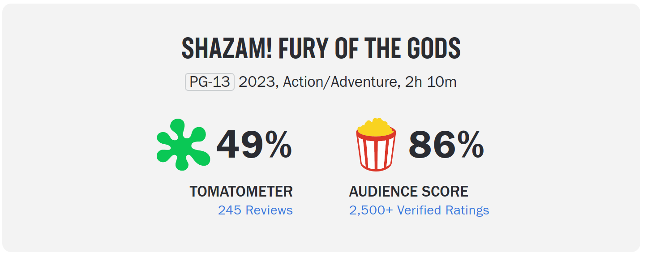Click the 49% Tomatometer score

tap(254, 145)
